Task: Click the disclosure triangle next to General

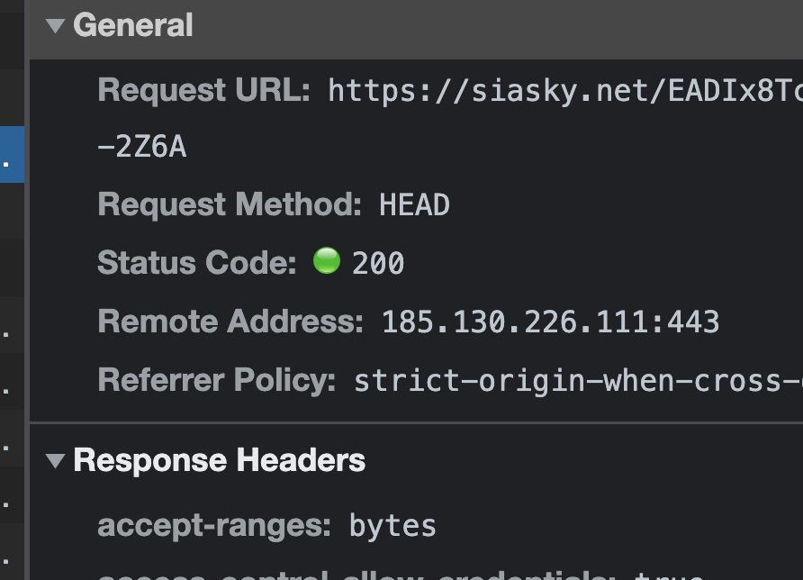Action: pos(56,26)
